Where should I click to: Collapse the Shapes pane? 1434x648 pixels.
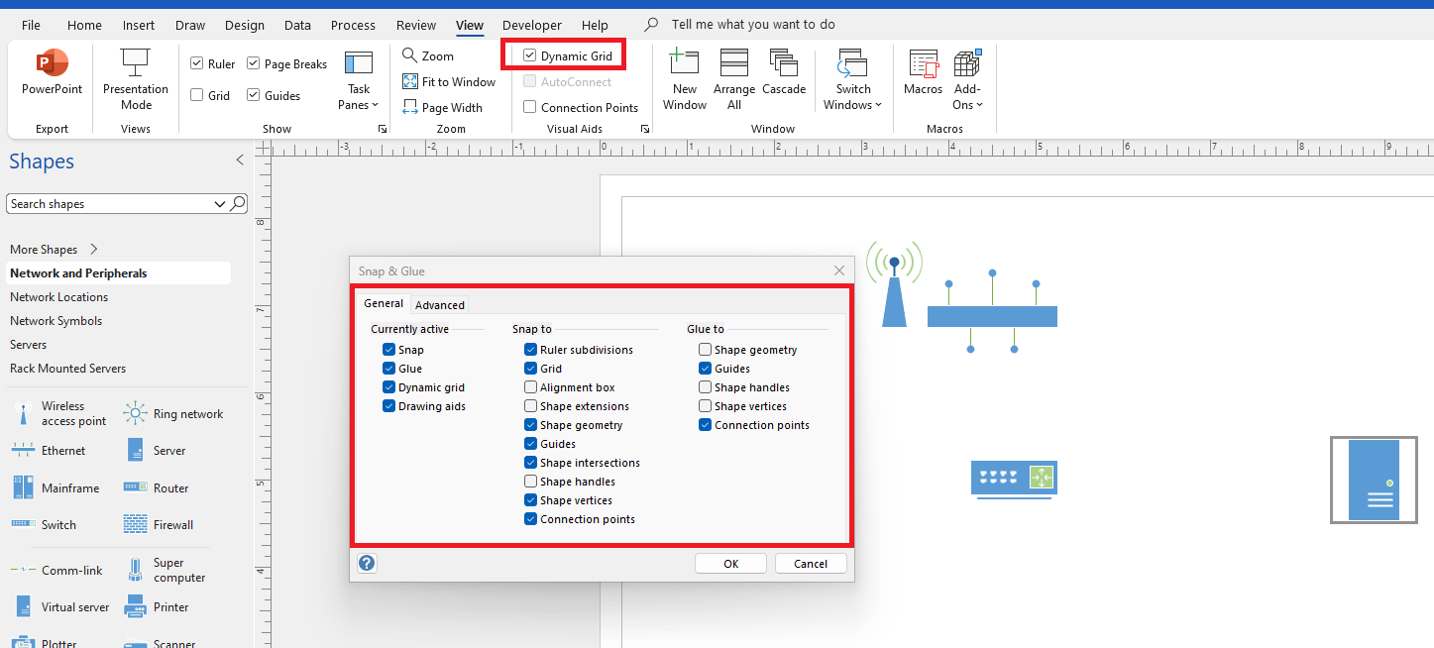[239, 161]
